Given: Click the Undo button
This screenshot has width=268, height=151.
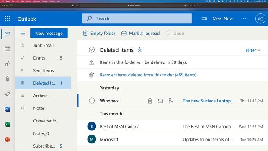Looking at the screenshot, I should [x=175, y=33].
